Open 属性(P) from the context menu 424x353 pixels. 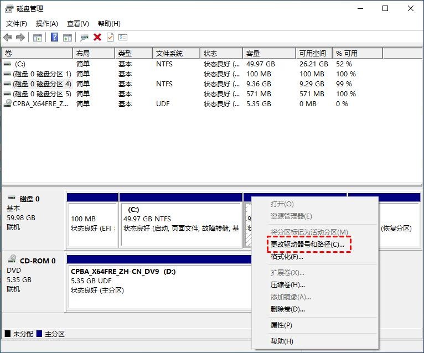pyautogui.click(x=281, y=325)
